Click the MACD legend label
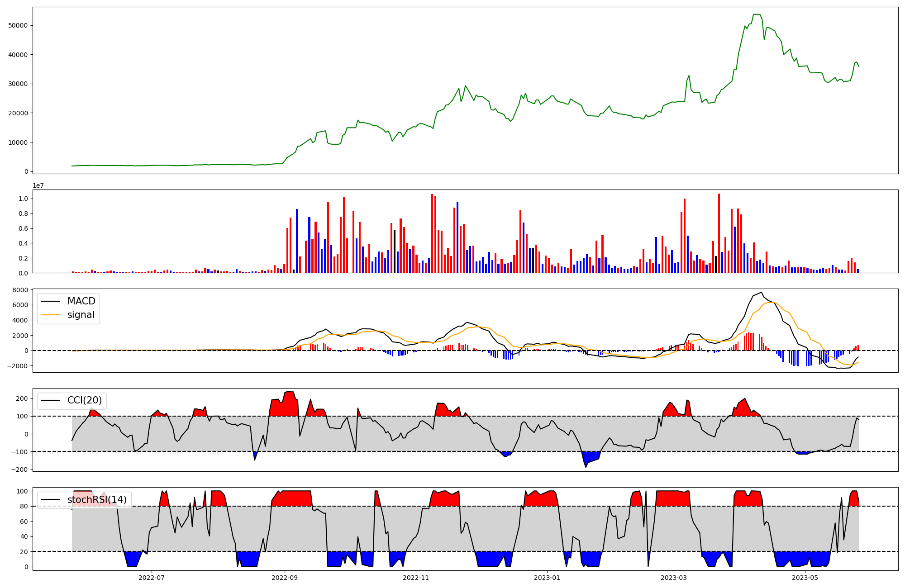The height and width of the screenshot is (588, 905). click(81, 301)
